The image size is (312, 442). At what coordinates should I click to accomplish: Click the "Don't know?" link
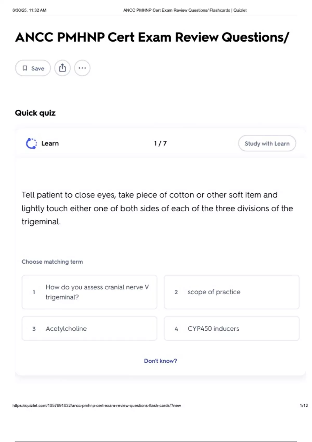click(160, 361)
